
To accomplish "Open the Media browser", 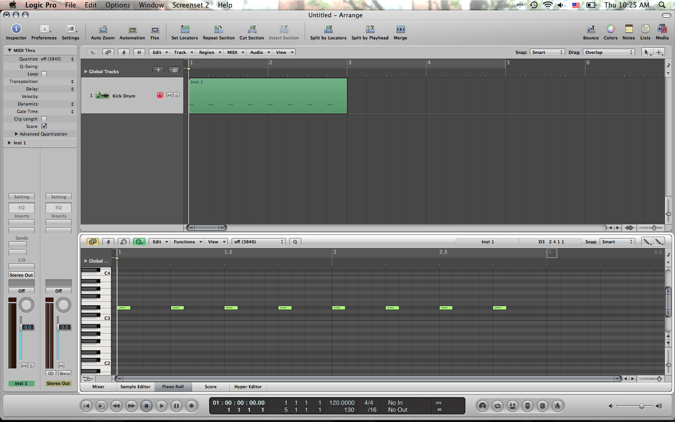I will tap(662, 32).
